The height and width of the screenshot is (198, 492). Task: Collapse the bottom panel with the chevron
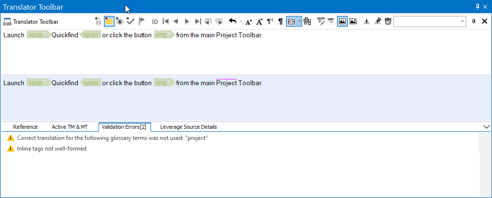pyautogui.click(x=487, y=127)
